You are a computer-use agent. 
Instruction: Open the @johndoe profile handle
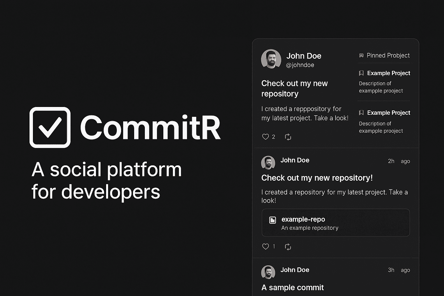301,65
